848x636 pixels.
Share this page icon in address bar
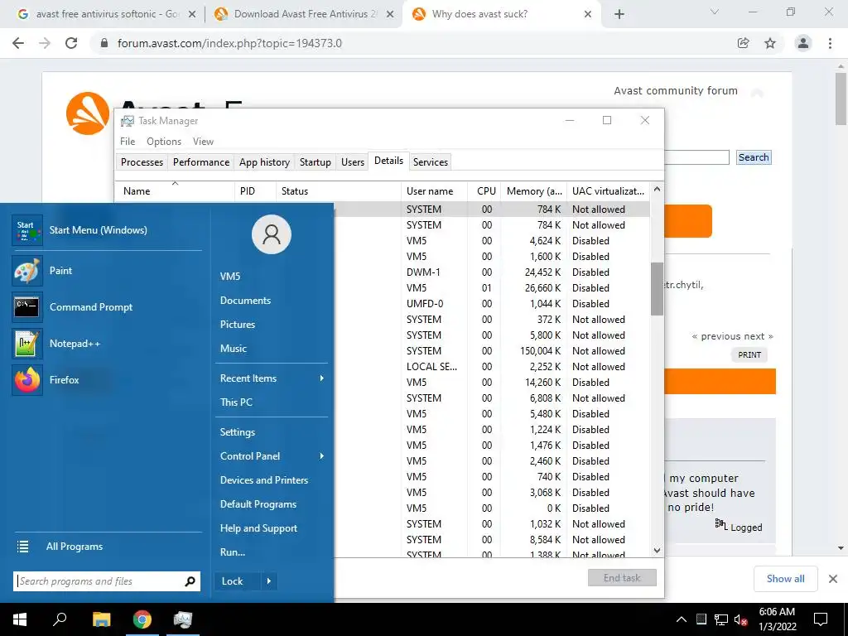coord(744,43)
